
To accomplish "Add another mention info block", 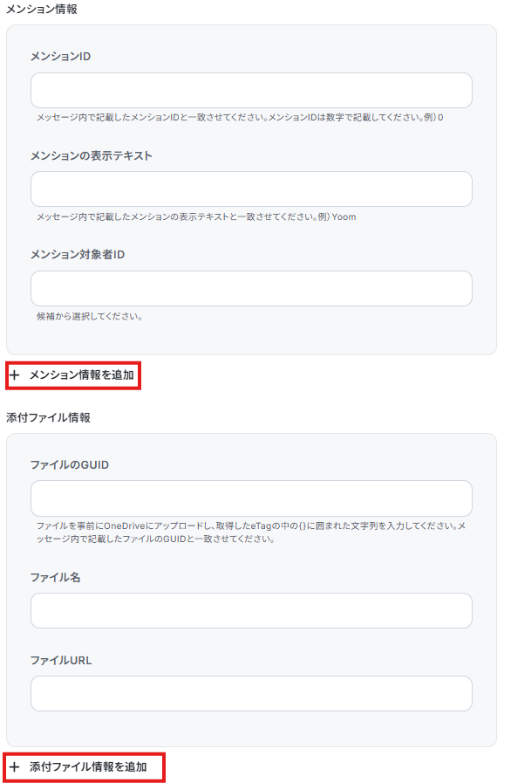I will 73,375.
